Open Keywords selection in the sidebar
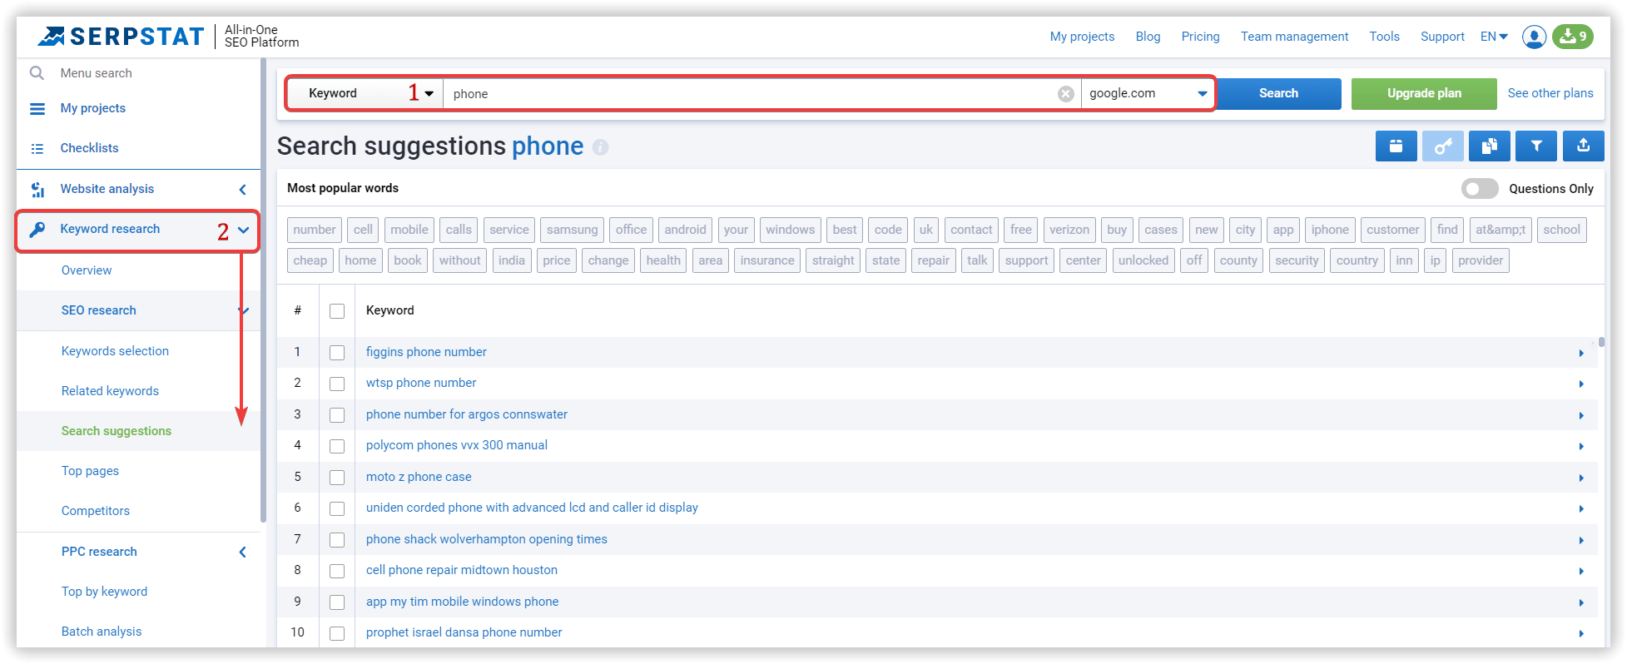Viewport: 1627px width, 664px height. click(x=115, y=351)
